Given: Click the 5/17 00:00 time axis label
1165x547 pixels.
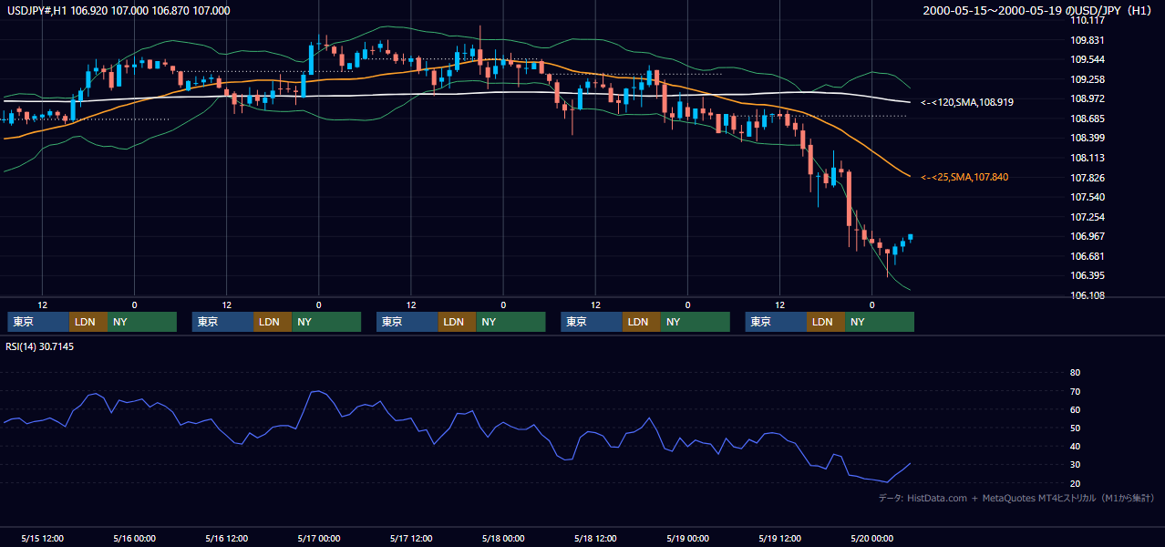Looking at the screenshot, I should pyautogui.click(x=318, y=538).
